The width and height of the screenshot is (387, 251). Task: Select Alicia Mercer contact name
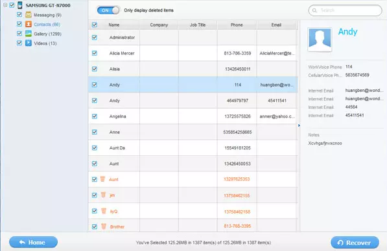[122, 53]
